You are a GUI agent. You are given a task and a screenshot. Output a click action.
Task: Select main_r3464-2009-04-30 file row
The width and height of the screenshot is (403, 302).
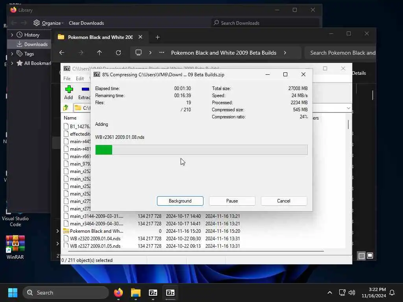[x=152, y=223]
